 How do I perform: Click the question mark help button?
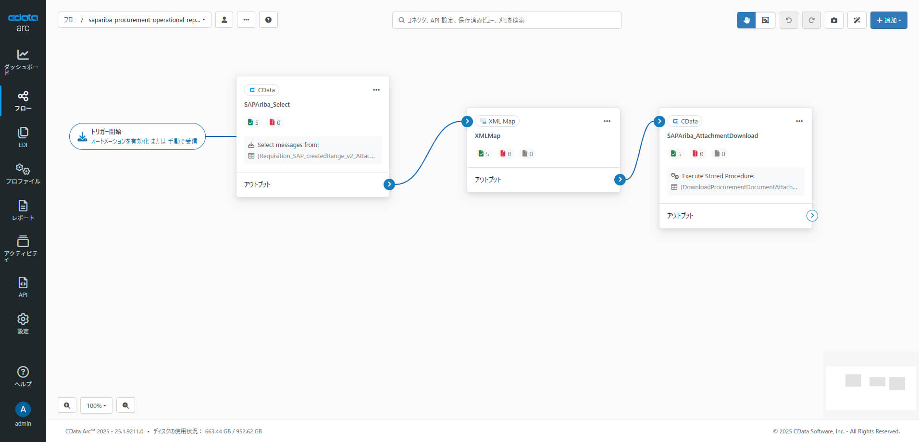(268, 20)
